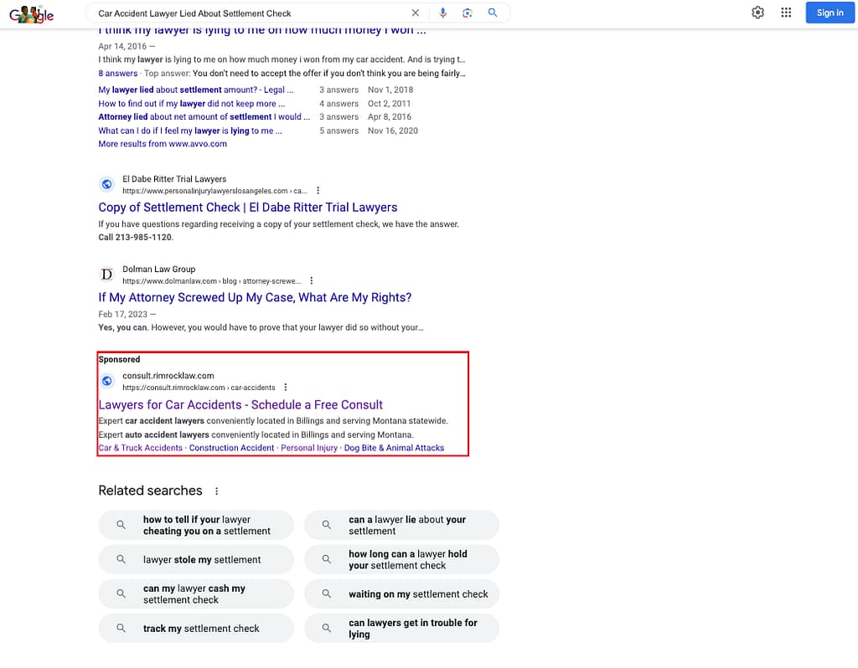Click the blue magnifier search icon
The height and width of the screenshot is (668, 858).
tap(493, 13)
